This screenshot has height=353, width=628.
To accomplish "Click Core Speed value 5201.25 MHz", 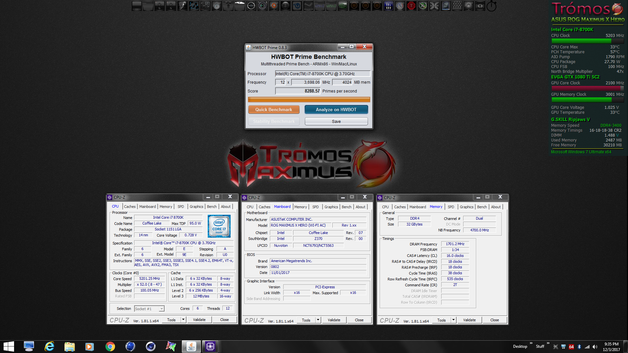I will click(x=149, y=279).
